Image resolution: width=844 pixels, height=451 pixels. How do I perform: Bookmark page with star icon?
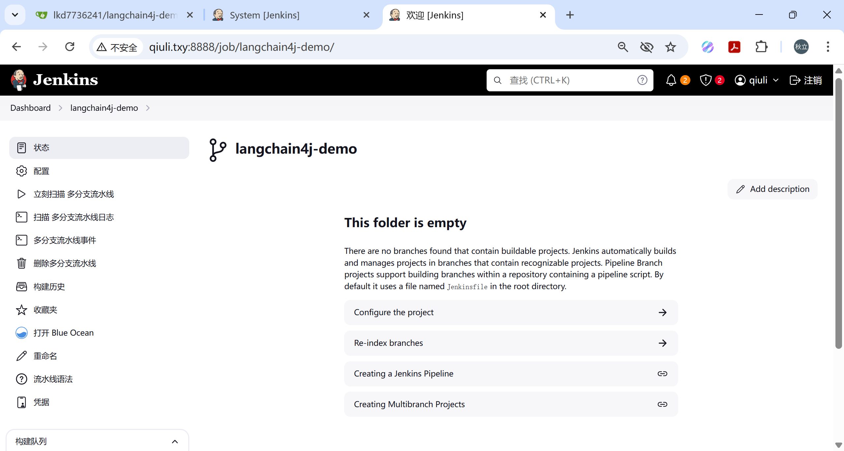point(670,47)
